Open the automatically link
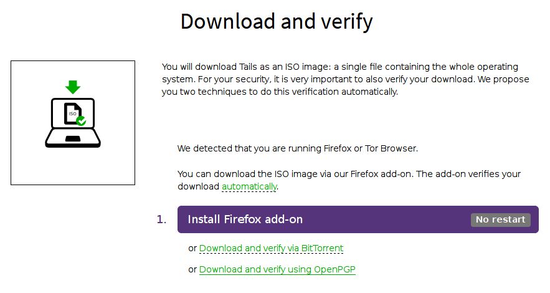The height and width of the screenshot is (293, 550). coord(249,186)
